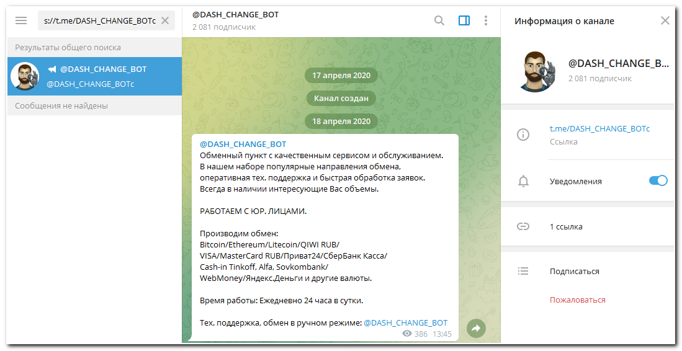The width and height of the screenshot is (682, 351).
Task: Click the Подписаться subscribe option
Action: pyautogui.click(x=574, y=271)
